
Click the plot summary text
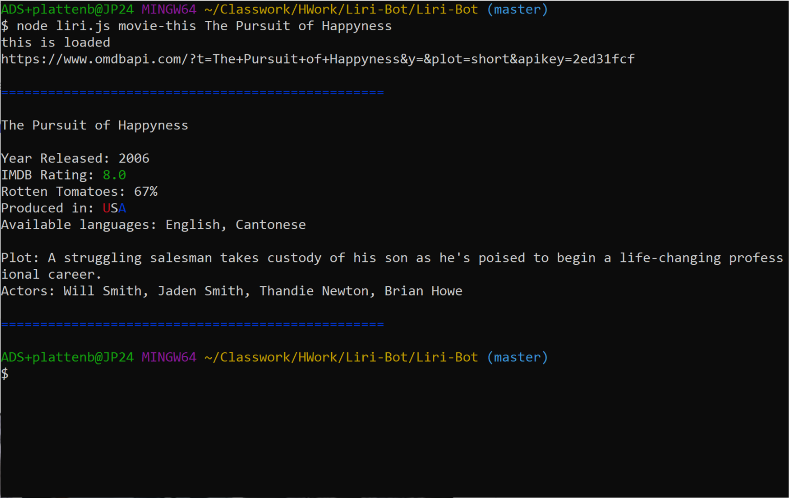358,257
